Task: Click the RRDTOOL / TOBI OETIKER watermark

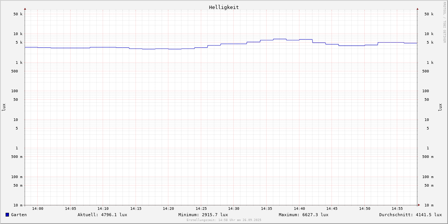Action: click(x=444, y=22)
